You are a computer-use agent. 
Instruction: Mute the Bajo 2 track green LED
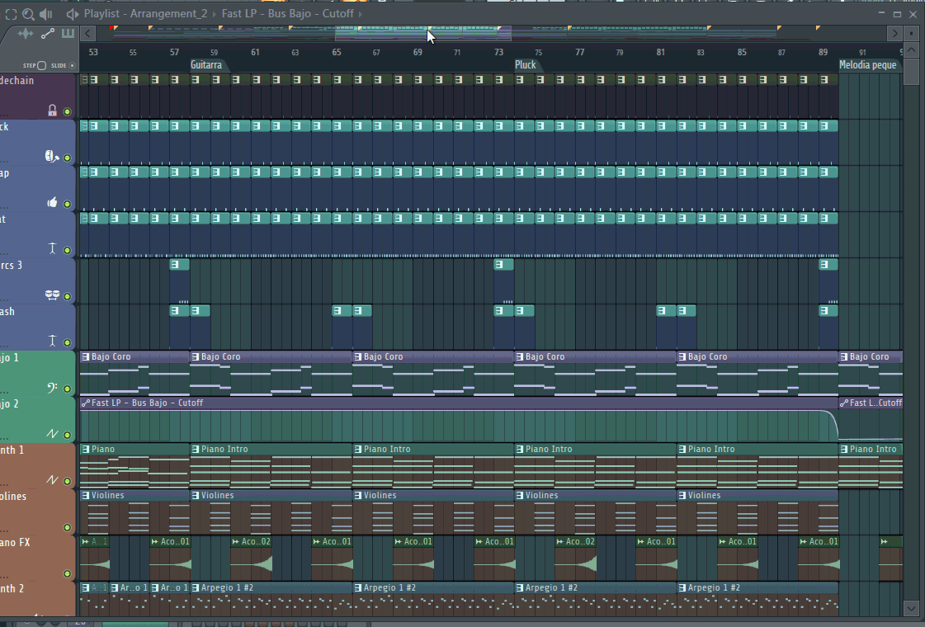click(x=68, y=434)
